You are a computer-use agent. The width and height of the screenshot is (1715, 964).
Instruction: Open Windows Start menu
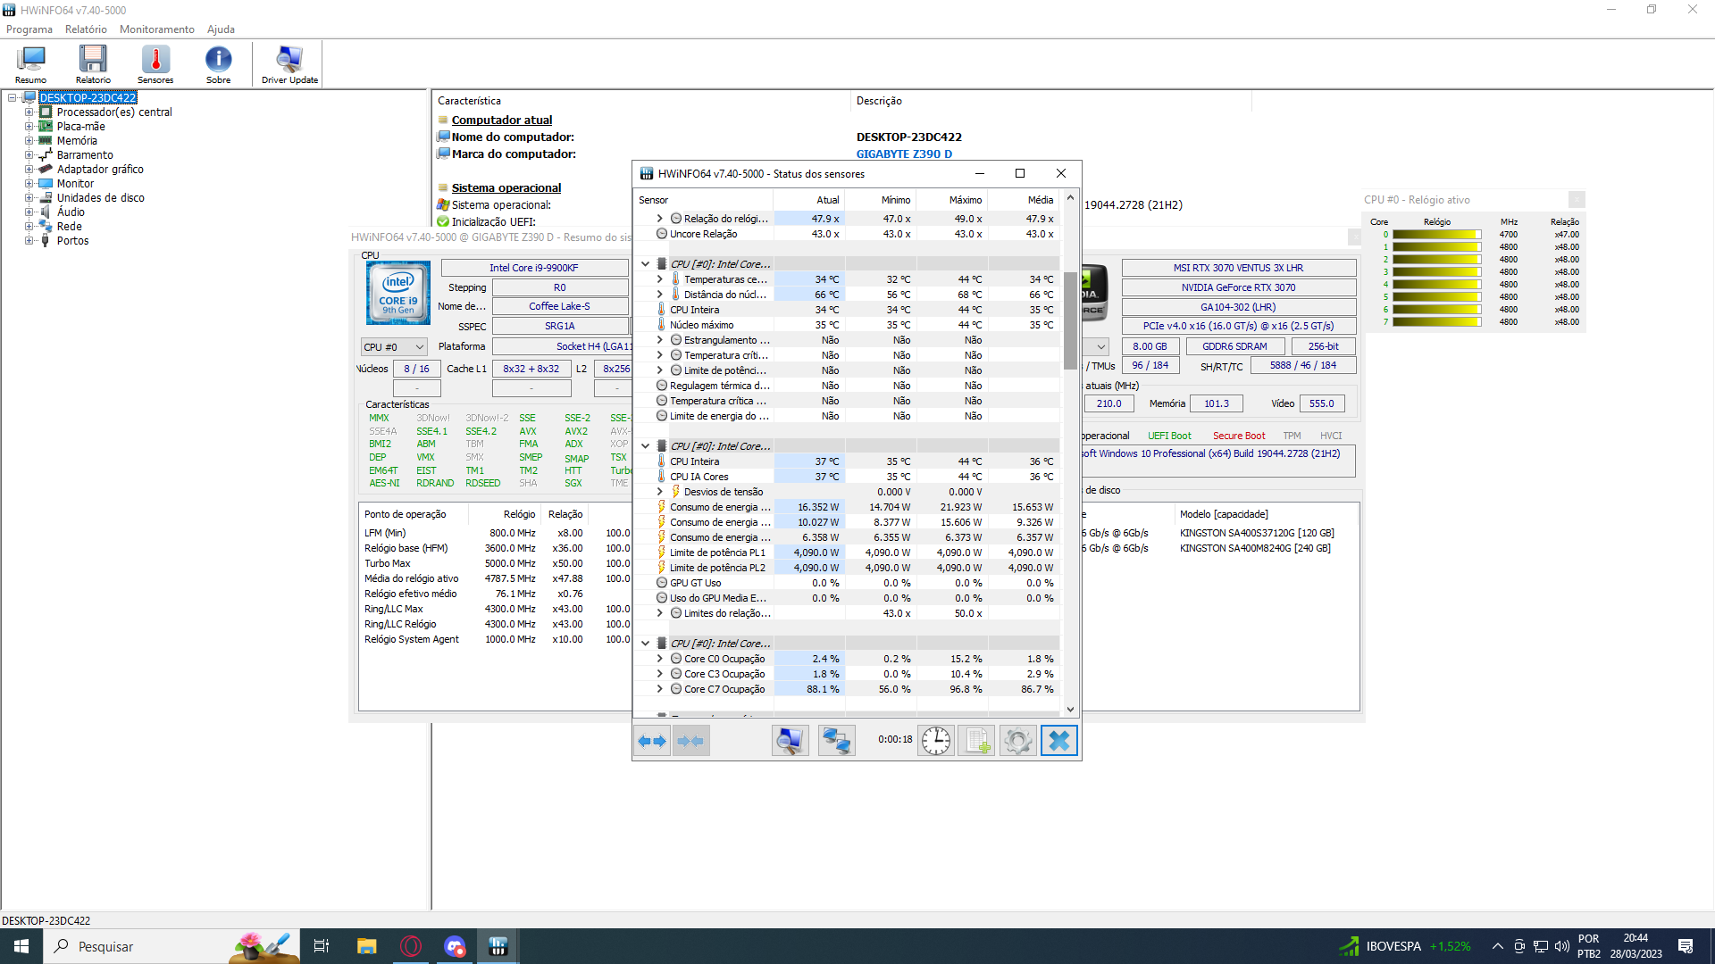click(21, 946)
